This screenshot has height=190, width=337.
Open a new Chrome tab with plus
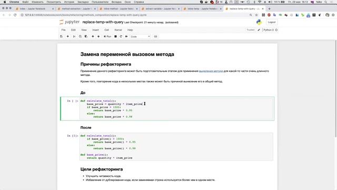[x=269, y=9]
